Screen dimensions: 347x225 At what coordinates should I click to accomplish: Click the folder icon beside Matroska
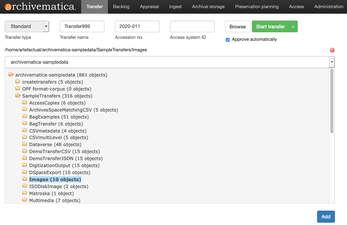pyautogui.click(x=25, y=193)
